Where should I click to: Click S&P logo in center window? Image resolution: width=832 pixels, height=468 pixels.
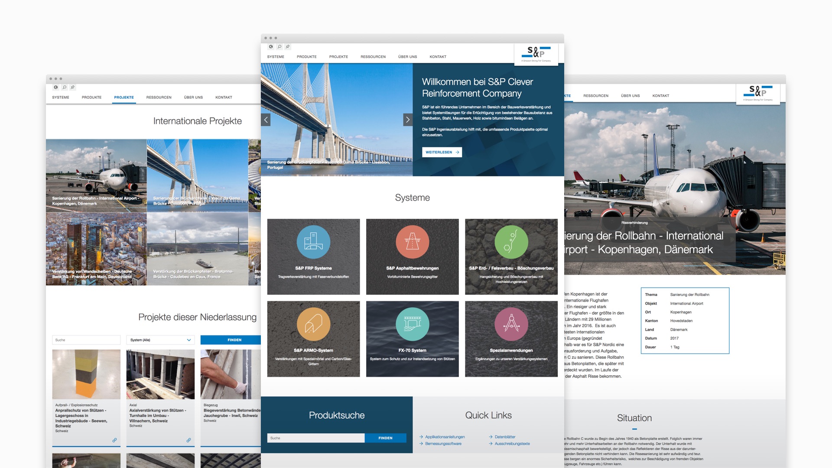click(536, 54)
